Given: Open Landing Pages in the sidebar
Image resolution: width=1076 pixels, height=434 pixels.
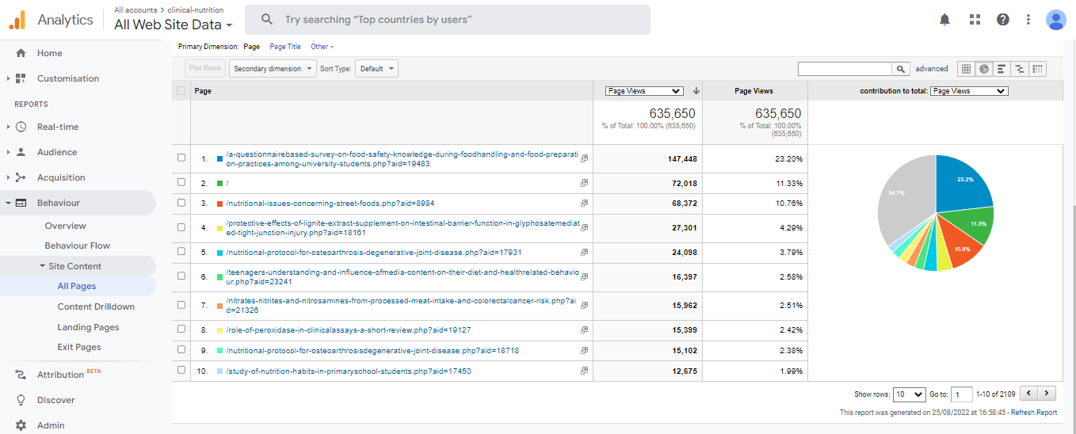Looking at the screenshot, I should 88,327.
